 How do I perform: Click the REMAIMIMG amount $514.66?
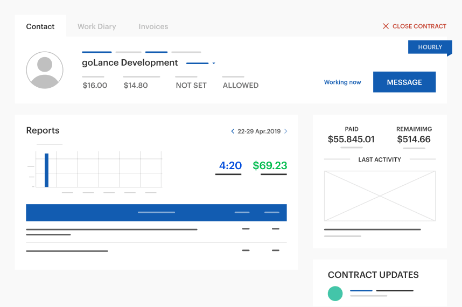pos(414,139)
